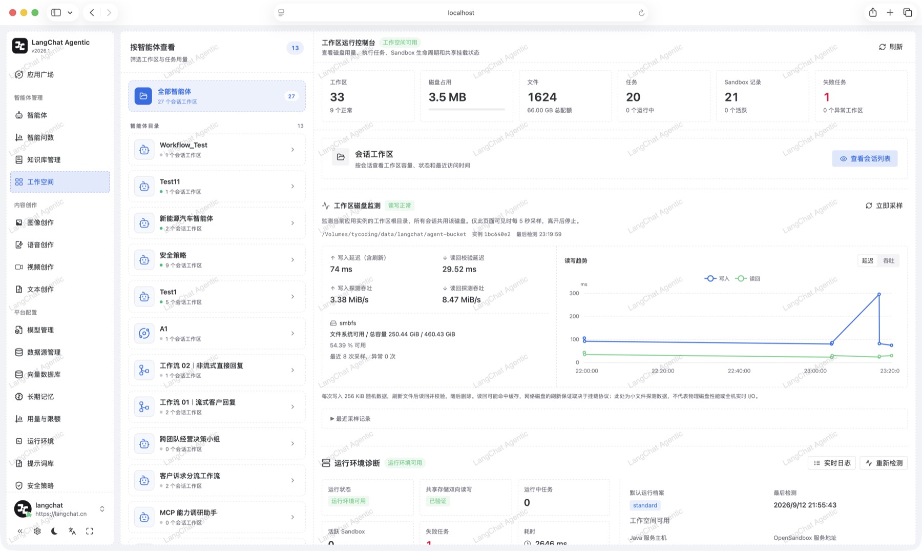Screen dimensions: 922x551
Task: Open a new Safari tab with plus icon
Action: pos(890,13)
